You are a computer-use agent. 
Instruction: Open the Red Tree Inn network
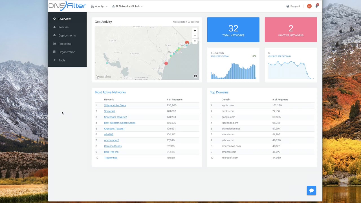point(111,152)
